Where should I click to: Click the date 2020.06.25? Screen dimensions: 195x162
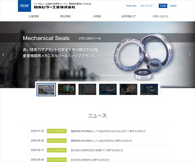[x=37, y=141]
